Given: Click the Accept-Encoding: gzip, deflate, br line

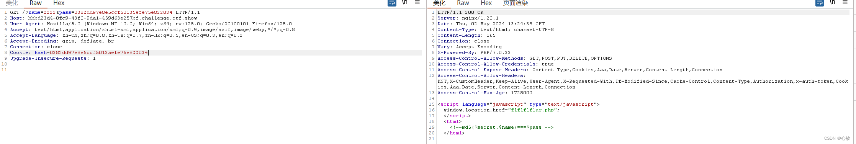Looking at the screenshot, I should tap(62, 41).
